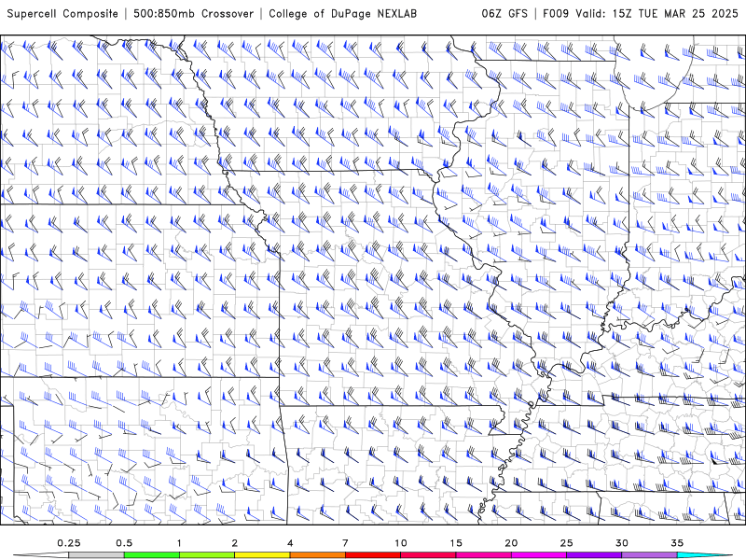Click the '4' legend value
This screenshot has height=560, width=746.
[x=290, y=543]
